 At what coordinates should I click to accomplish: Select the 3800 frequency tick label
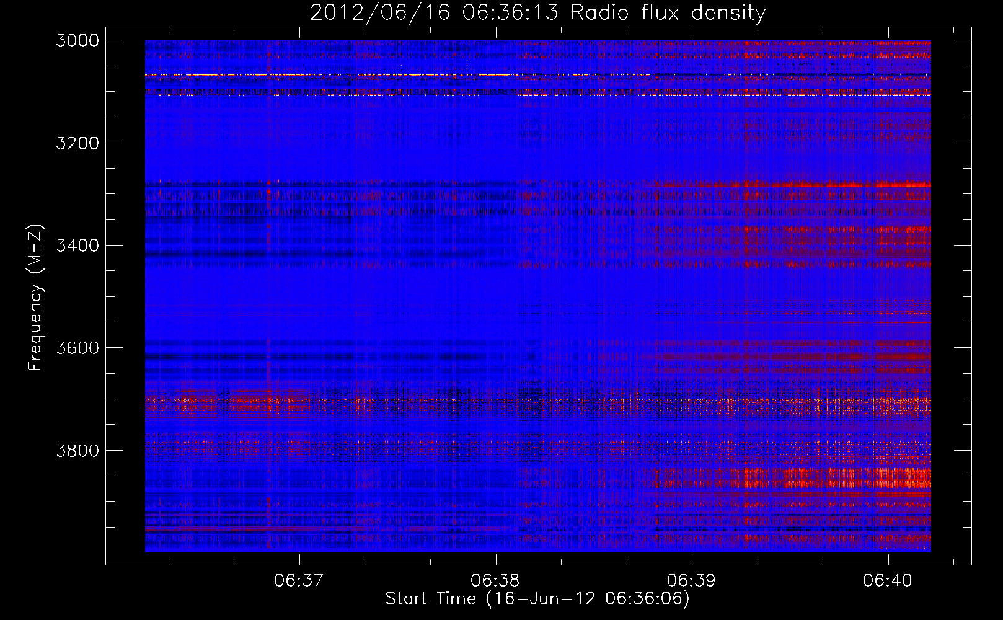point(77,450)
